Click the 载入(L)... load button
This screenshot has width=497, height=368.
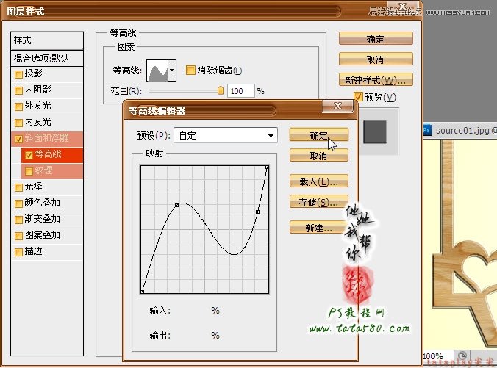[x=319, y=181]
